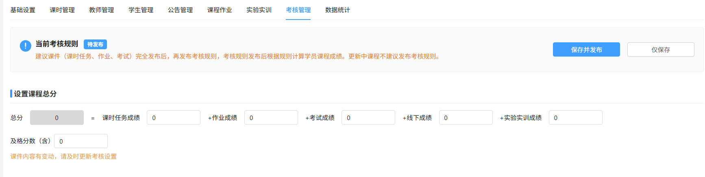Click the blue exclamation info icon

[x=25, y=46]
